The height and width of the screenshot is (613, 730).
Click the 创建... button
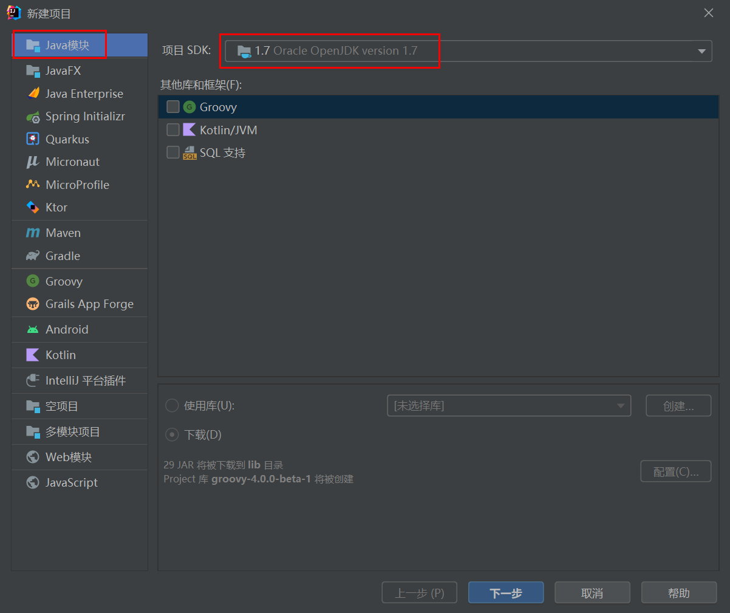[x=678, y=405]
